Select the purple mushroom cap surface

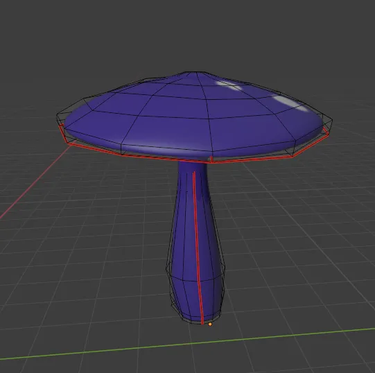click(x=193, y=115)
